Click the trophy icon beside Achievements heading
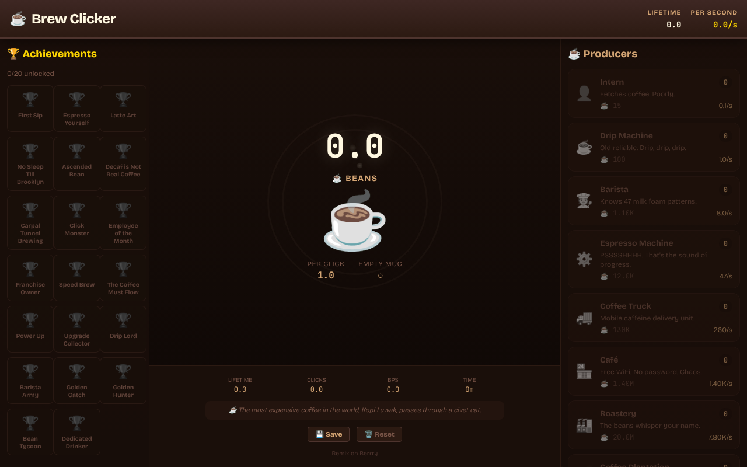This screenshot has height=467, width=747. 12,53
